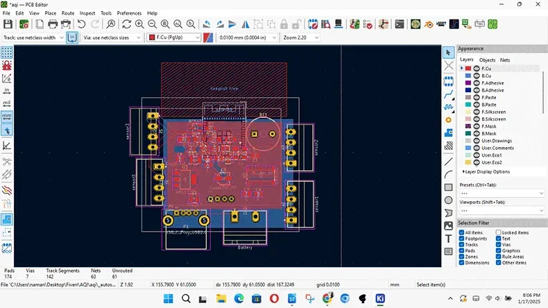The width and height of the screenshot is (548, 308).
Task: Open File Explorer in the taskbar
Action: (221, 298)
